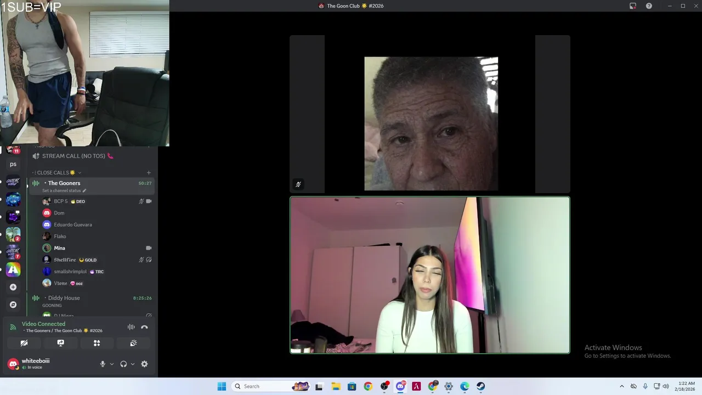Open Microsoft Store from taskbar
The height and width of the screenshot is (395, 702).
pyautogui.click(x=352, y=386)
